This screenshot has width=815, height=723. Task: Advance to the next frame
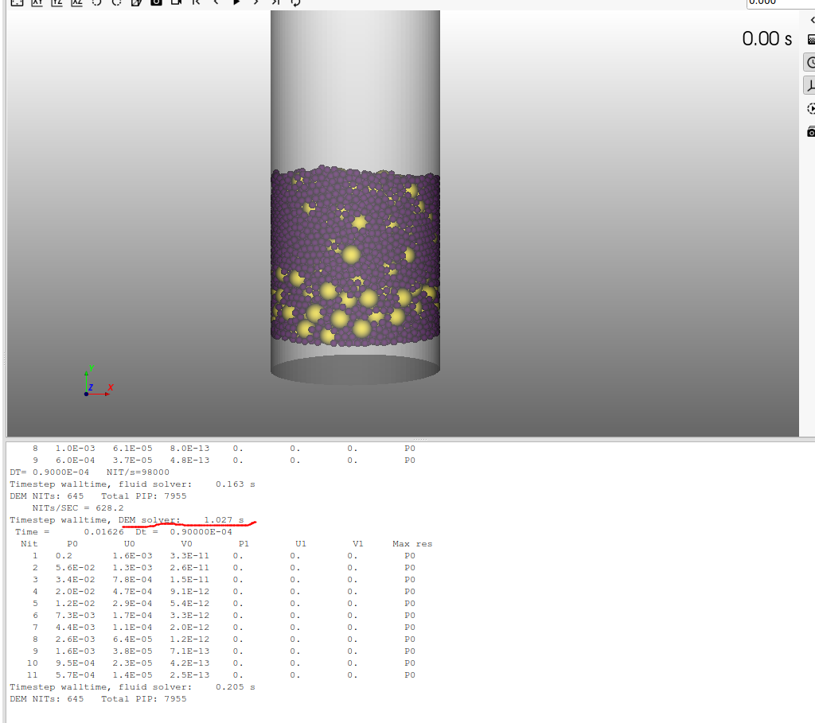pos(255,2)
